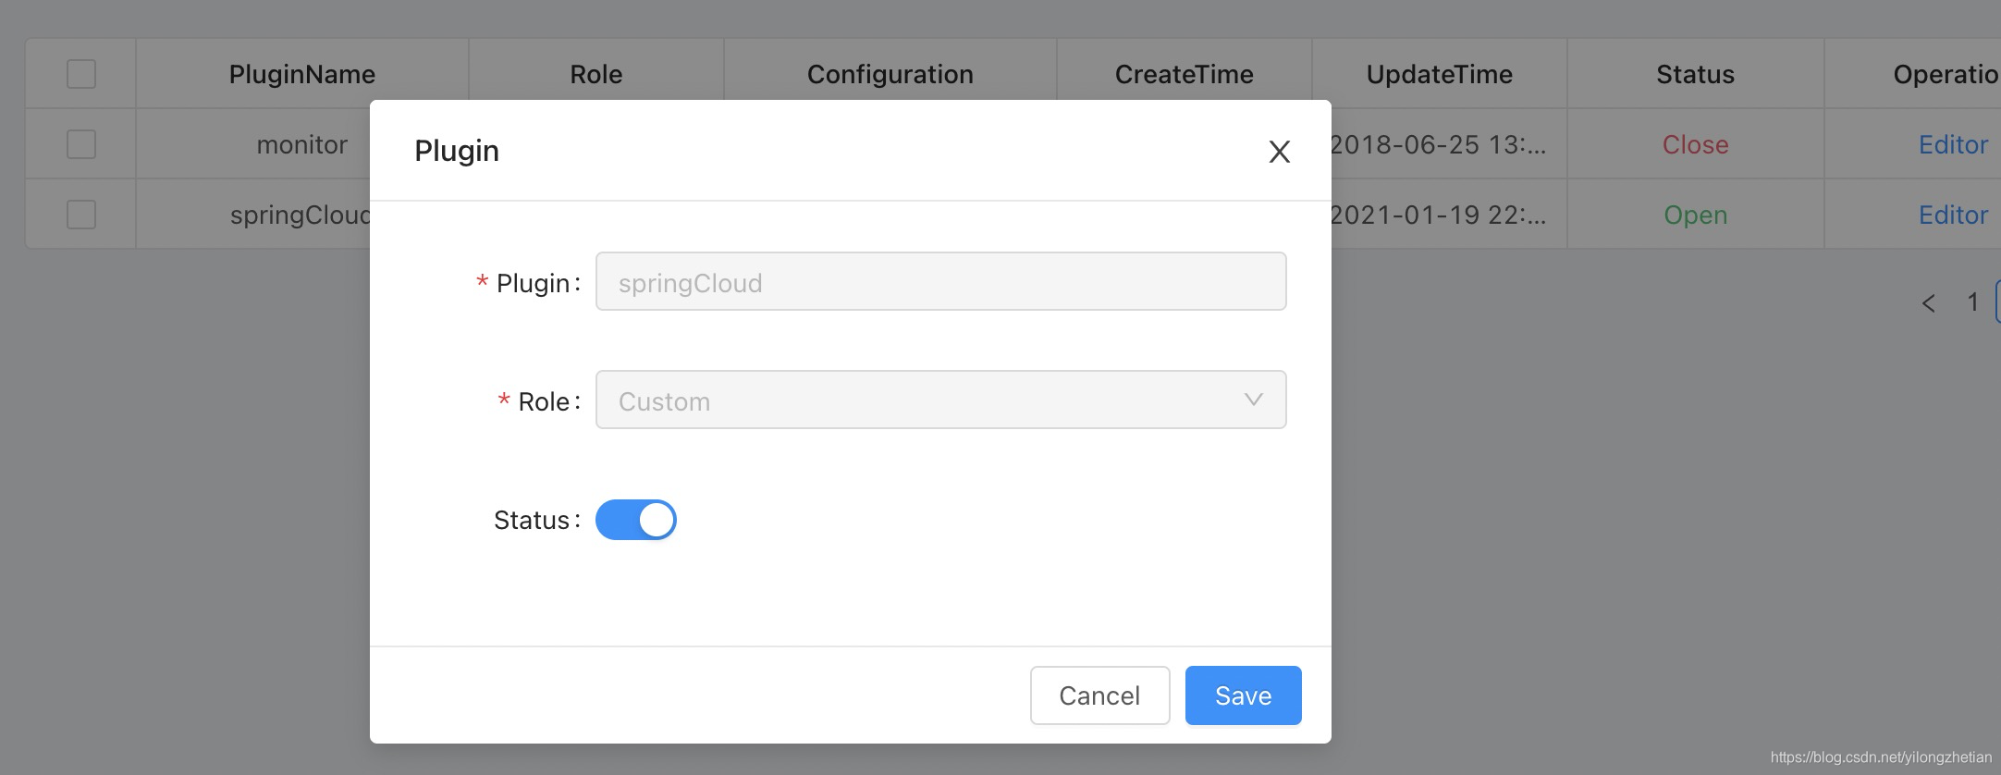This screenshot has height=775, width=2001.
Task: Click the CreateTime column header
Action: pos(1184,74)
